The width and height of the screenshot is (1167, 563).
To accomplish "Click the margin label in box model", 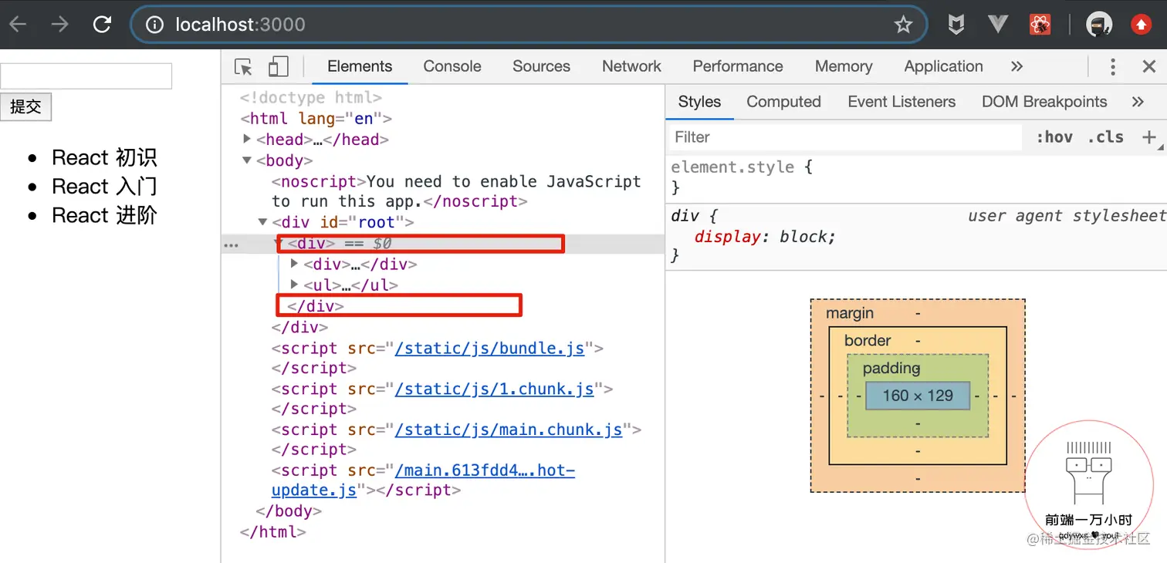I will tap(850, 313).
